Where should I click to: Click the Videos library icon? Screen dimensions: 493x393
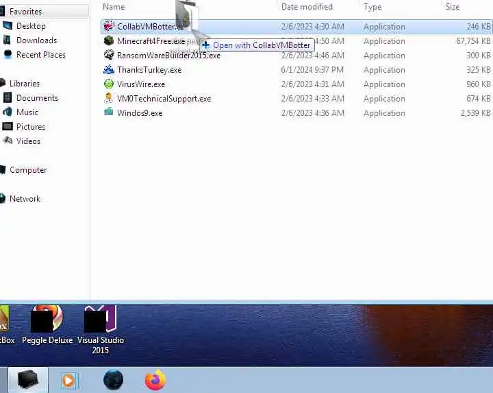(x=8, y=141)
